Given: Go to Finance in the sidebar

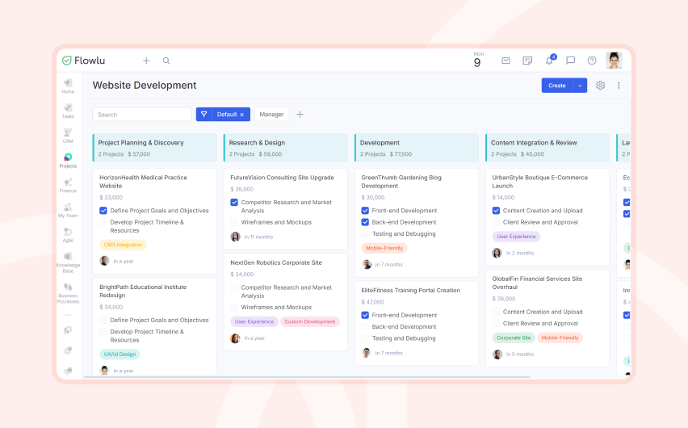Looking at the screenshot, I should coord(68,185).
